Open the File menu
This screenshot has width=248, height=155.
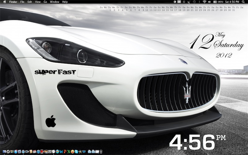tap(22, 2)
